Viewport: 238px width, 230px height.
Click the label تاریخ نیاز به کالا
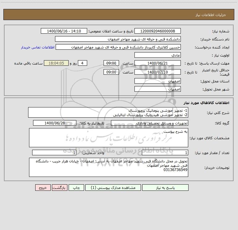tap(92, 123)
